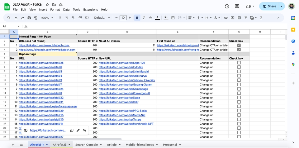Add a new sheet with plus button
299x148 pixels.
13,145
